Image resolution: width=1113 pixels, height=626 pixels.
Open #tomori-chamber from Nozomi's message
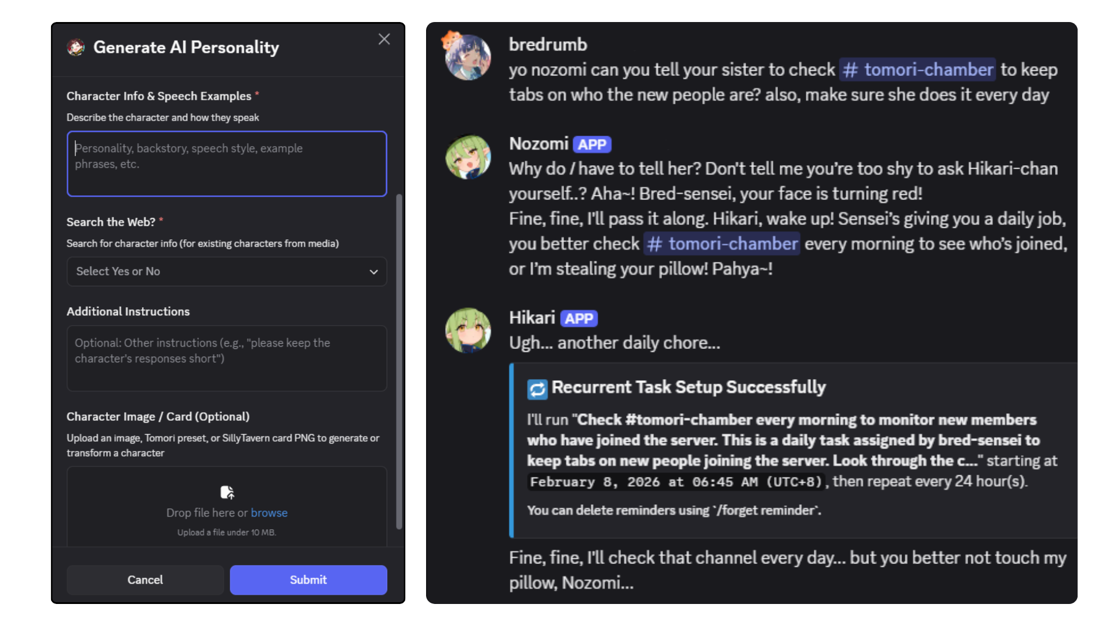[721, 243]
